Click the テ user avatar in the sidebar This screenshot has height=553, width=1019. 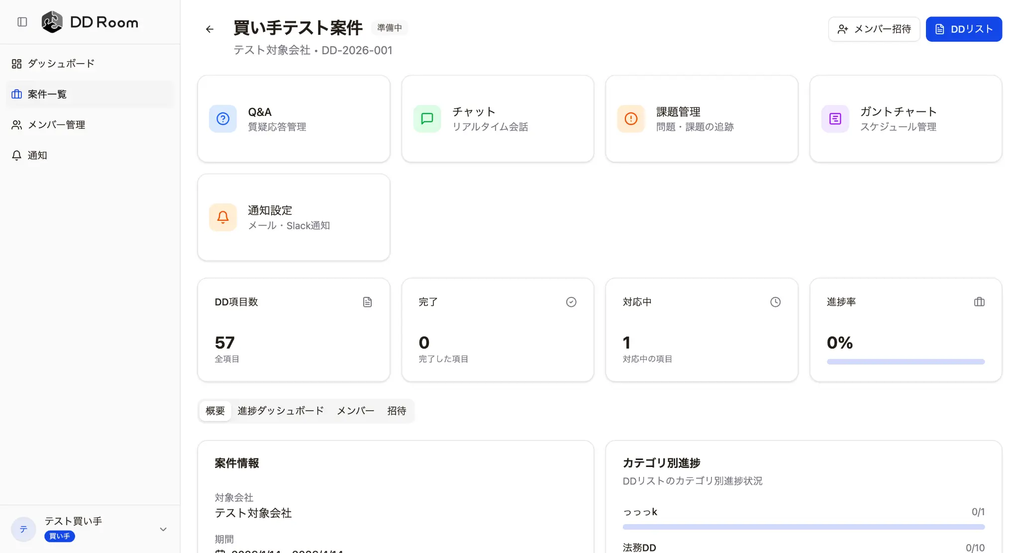point(23,529)
